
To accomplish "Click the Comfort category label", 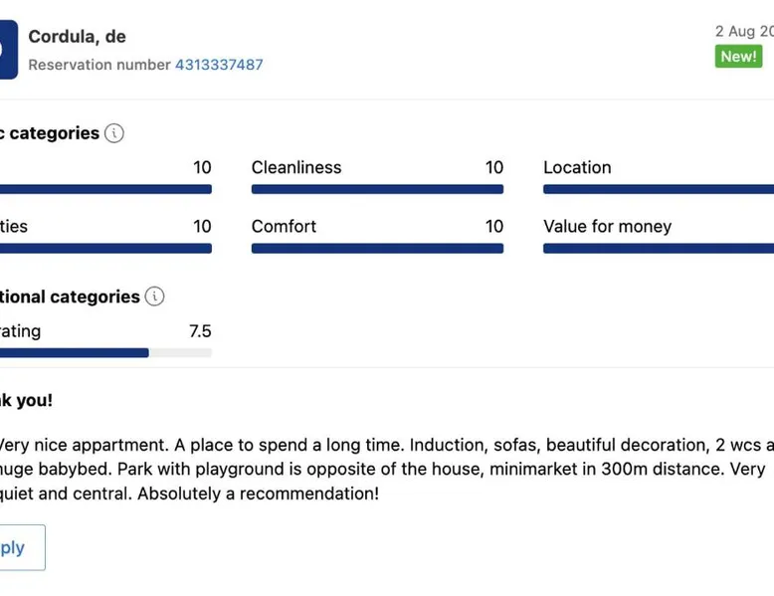I will tap(284, 226).
